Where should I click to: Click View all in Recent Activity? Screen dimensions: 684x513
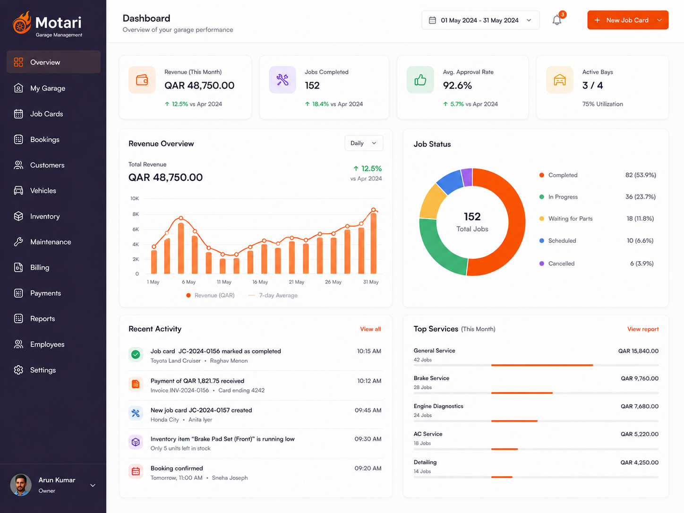click(x=370, y=329)
